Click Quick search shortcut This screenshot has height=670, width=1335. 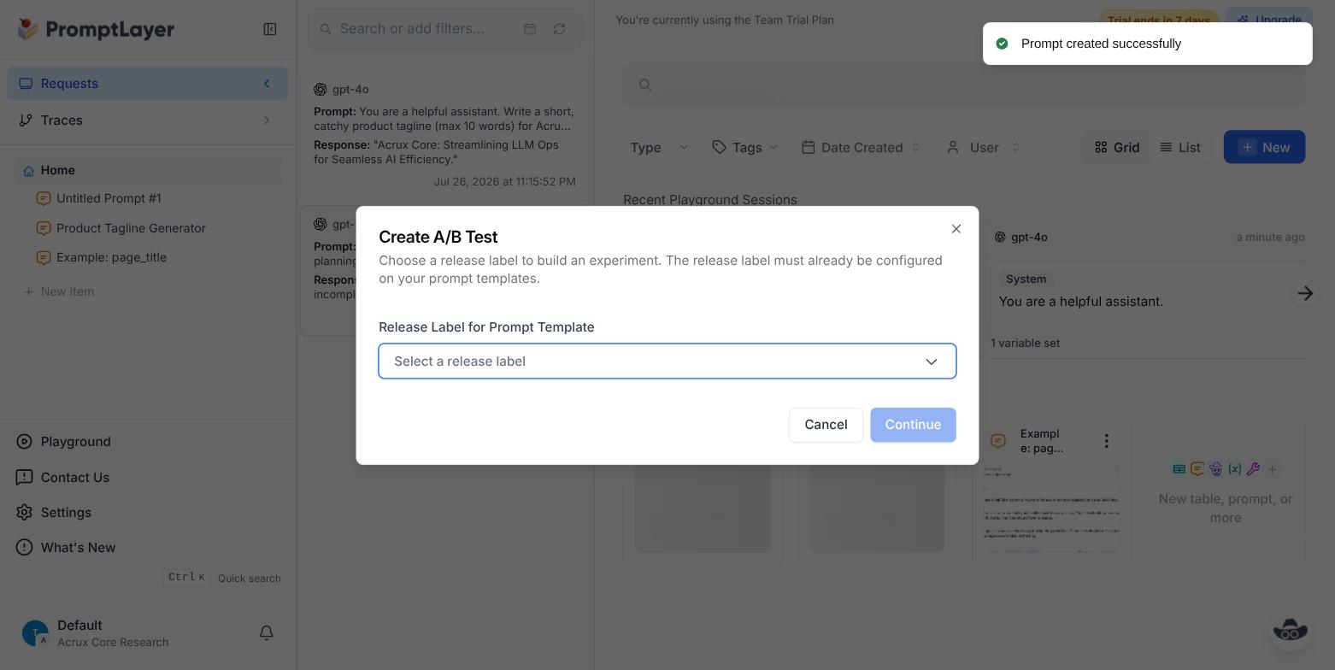222,578
